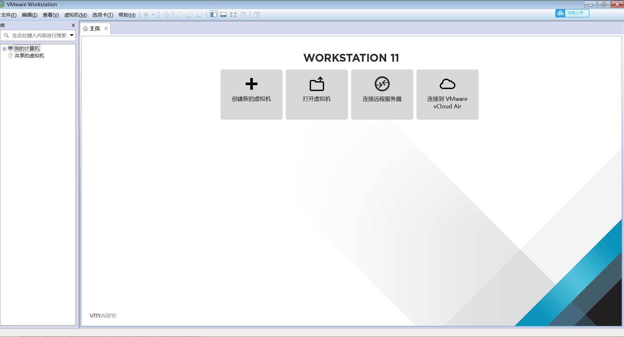
Task: Open the 查看(V) menu
Action: 51,15
